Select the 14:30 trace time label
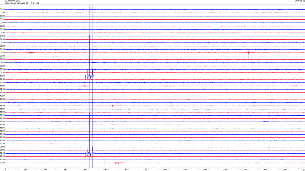Screen dimensions: 305x171 (x=2, y=106)
